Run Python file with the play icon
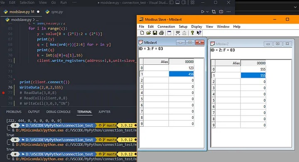 pyautogui.click(x=203, y=12)
